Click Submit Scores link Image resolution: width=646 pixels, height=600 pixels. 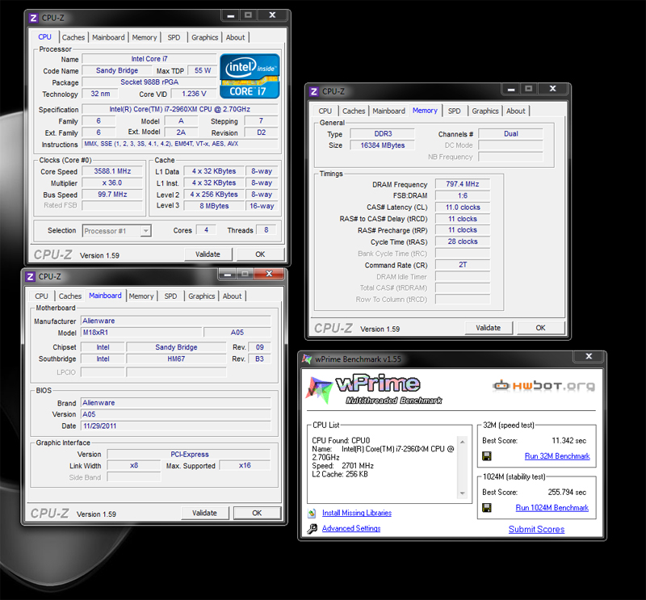pos(536,529)
